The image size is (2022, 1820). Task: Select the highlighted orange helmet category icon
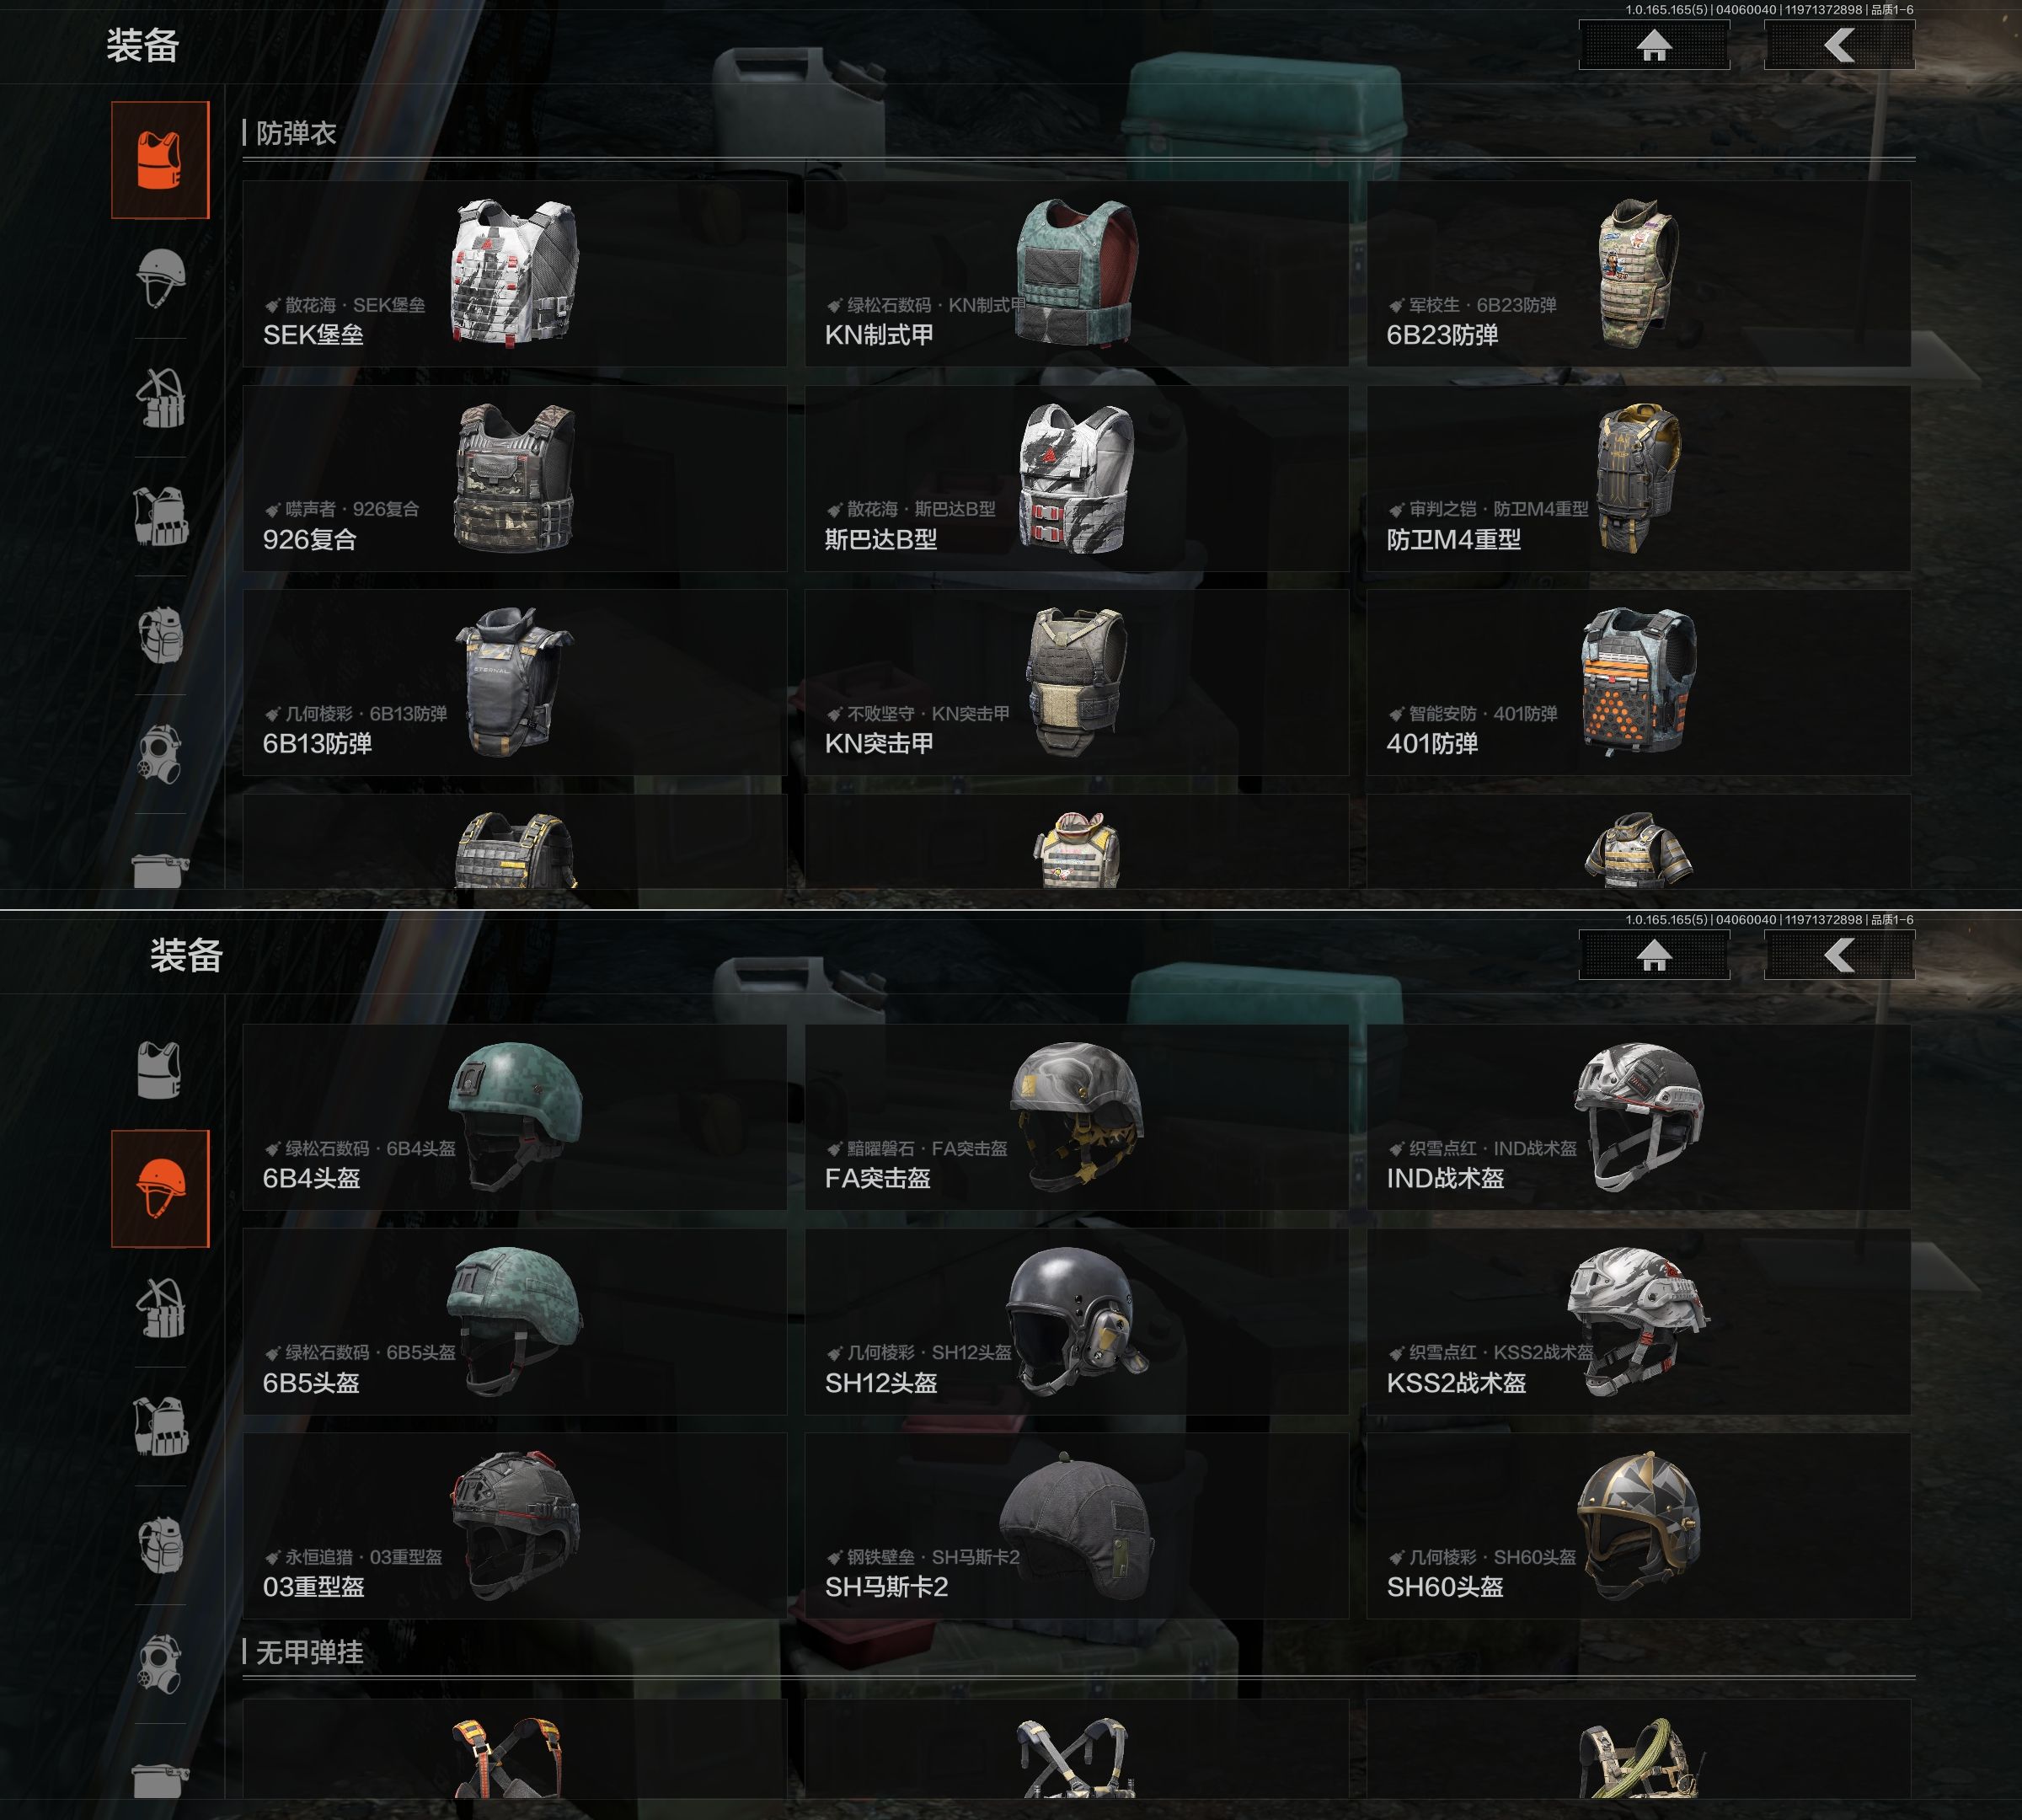coord(160,1189)
